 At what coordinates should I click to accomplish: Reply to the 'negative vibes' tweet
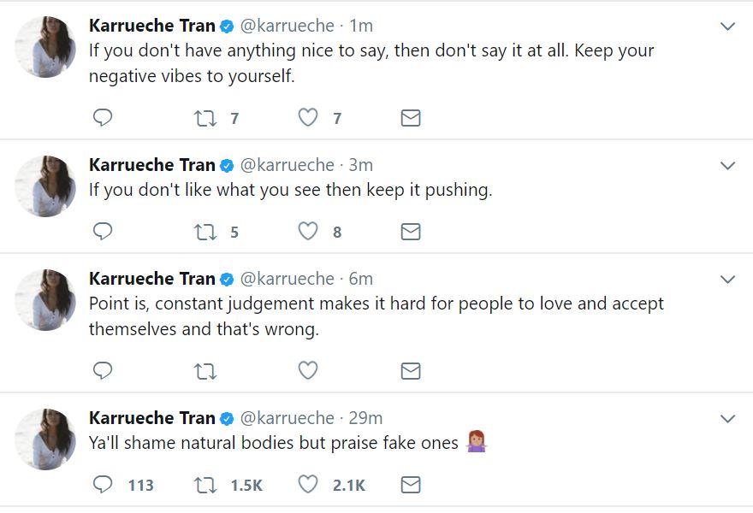click(103, 118)
